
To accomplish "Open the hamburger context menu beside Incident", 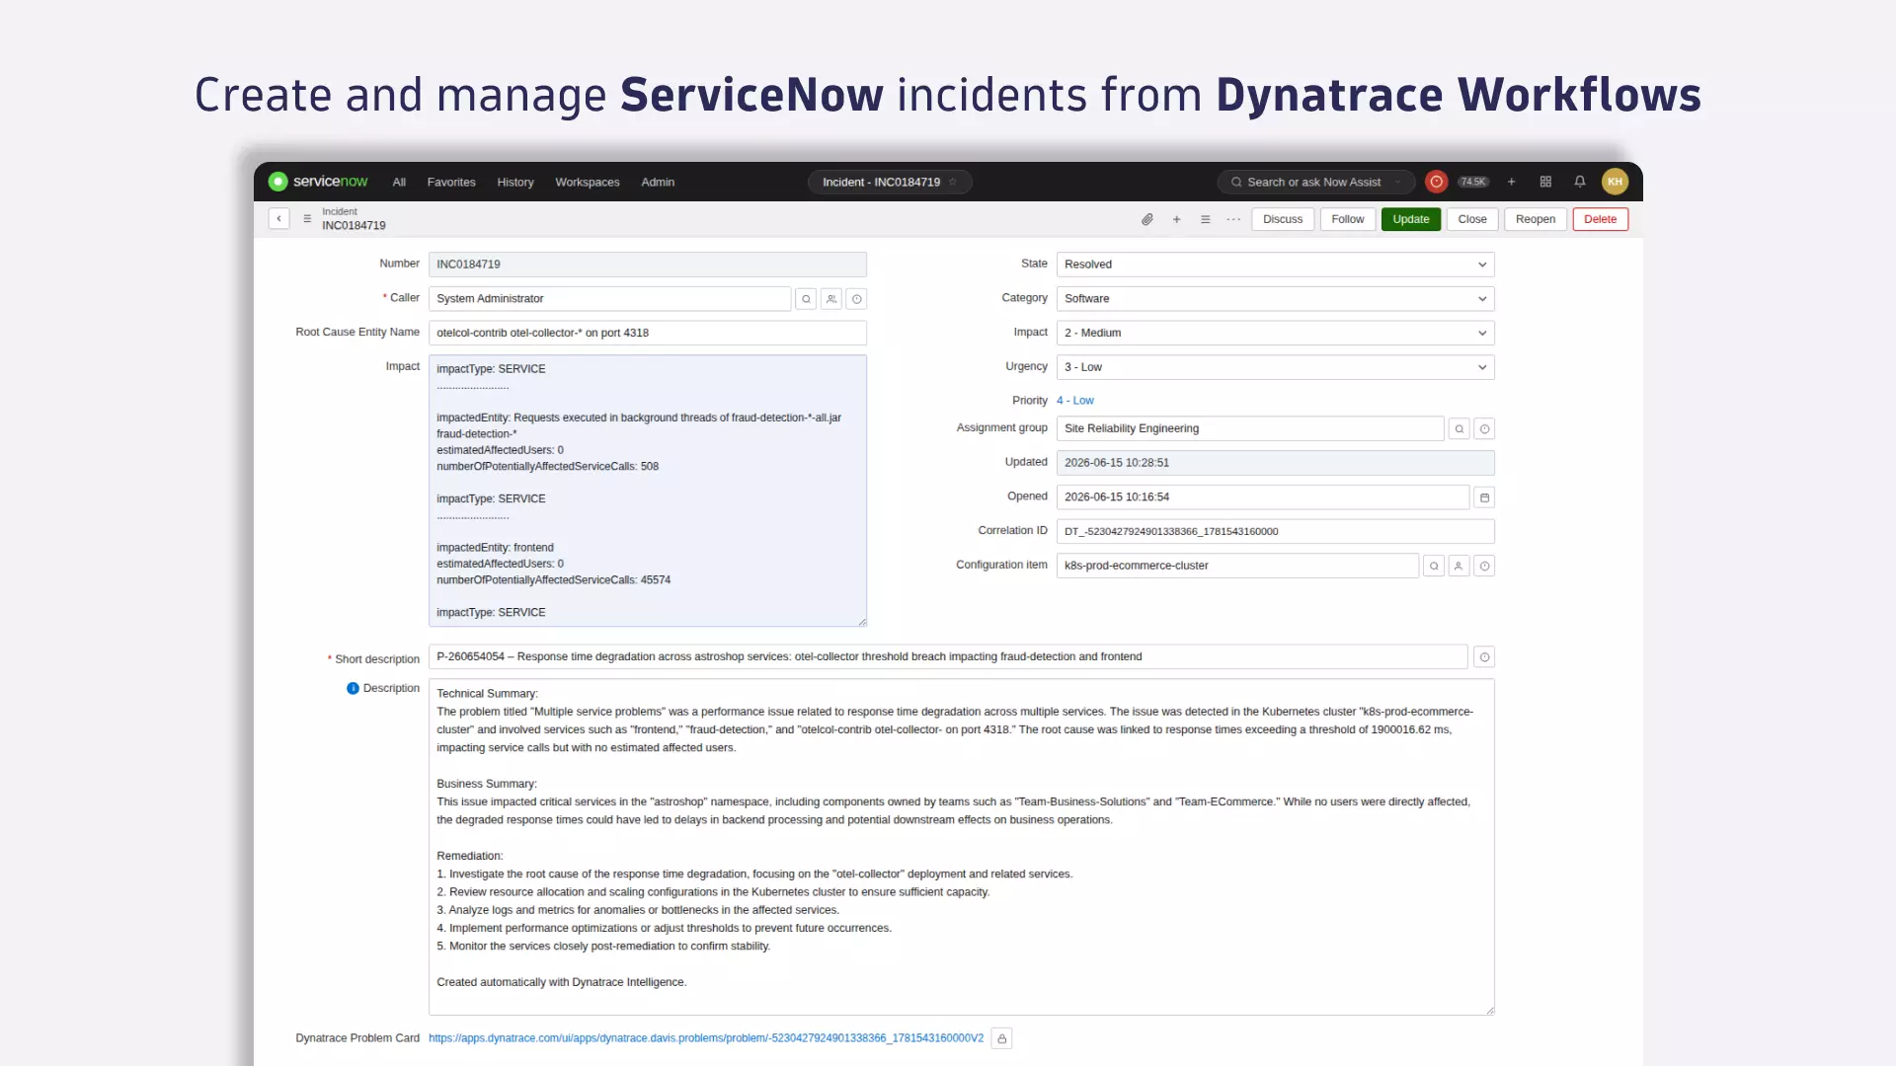I will (307, 218).
